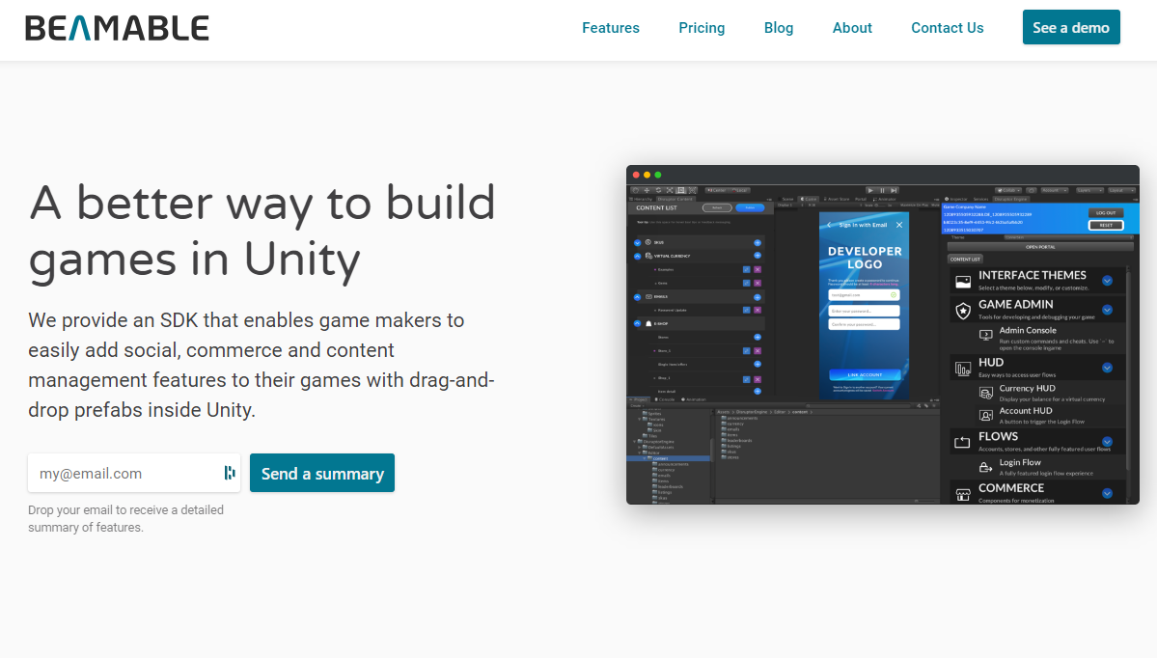Screen dimensions: 1157x658
Task: Expand the SKUS content group
Action: pyautogui.click(x=638, y=243)
